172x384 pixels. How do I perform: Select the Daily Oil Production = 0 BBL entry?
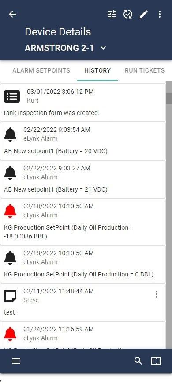[x=83, y=264]
